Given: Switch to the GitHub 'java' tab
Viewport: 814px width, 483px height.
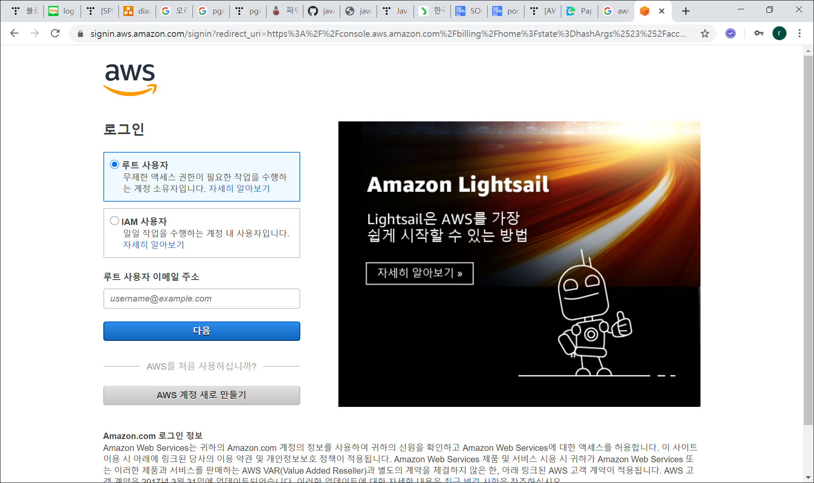Looking at the screenshot, I should pyautogui.click(x=321, y=11).
